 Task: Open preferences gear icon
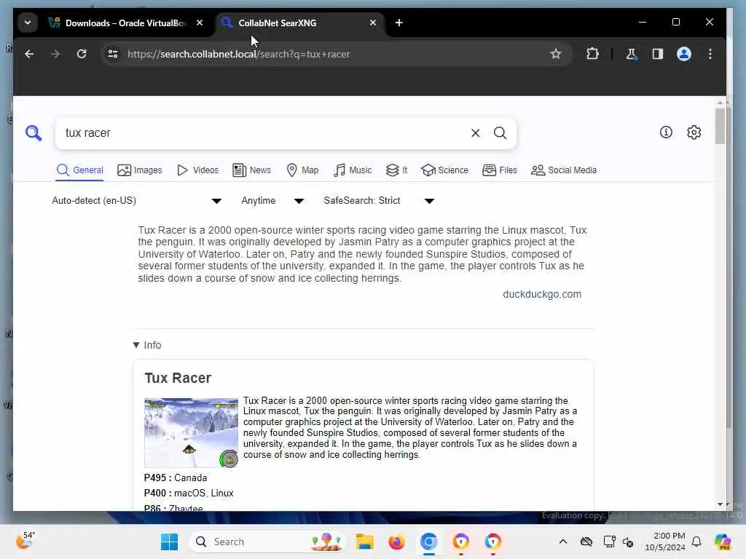click(x=694, y=132)
